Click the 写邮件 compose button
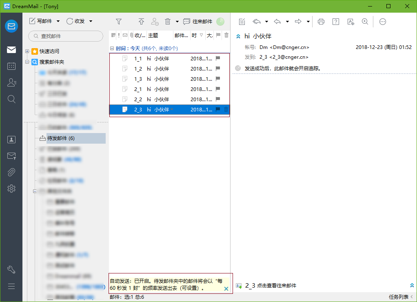Screen dimensions: 417x302 coord(41,21)
